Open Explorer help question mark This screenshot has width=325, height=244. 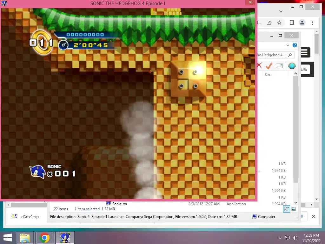295,45
